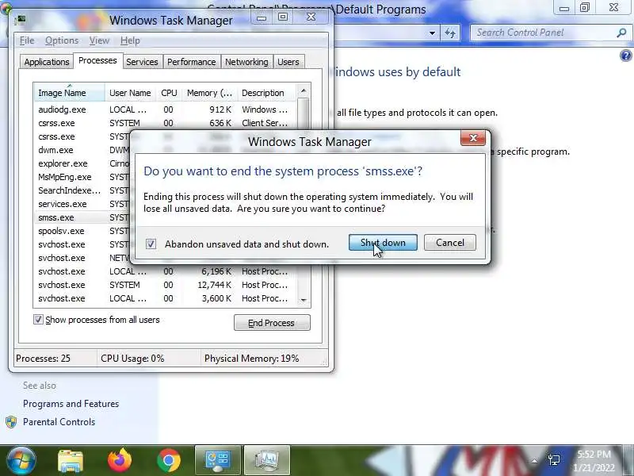Click the taskbar clock showing 5:52 PM

[594, 461]
